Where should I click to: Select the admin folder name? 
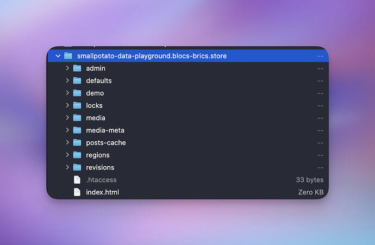pos(96,68)
